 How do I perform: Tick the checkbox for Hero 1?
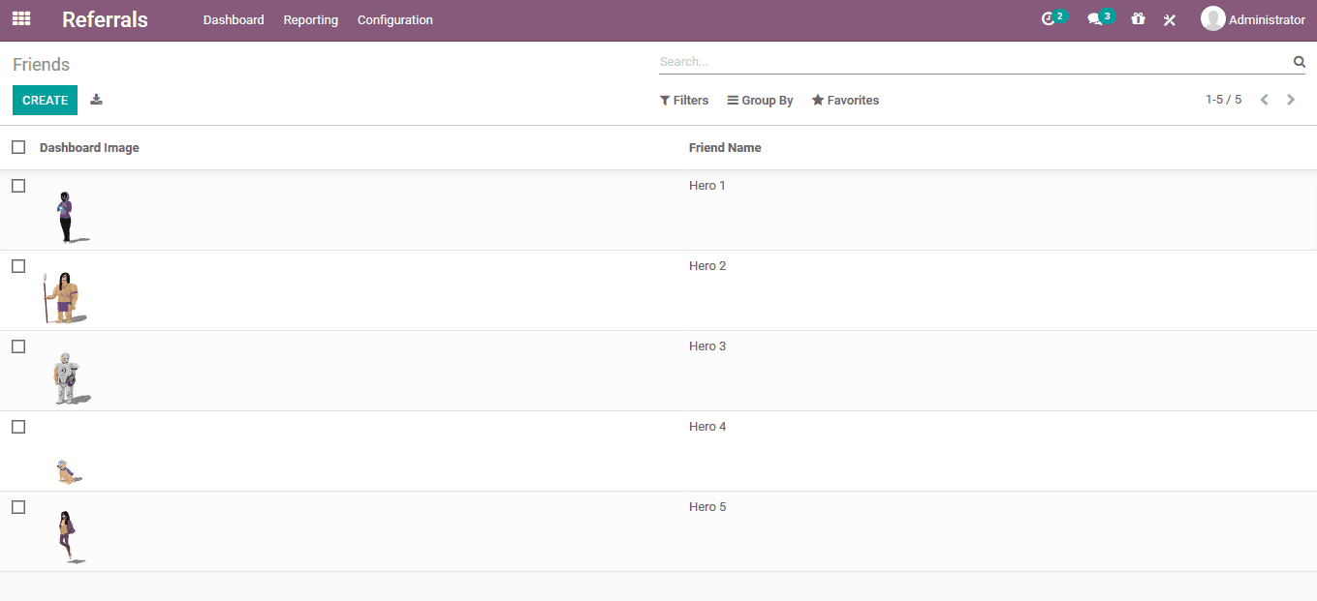(18, 186)
